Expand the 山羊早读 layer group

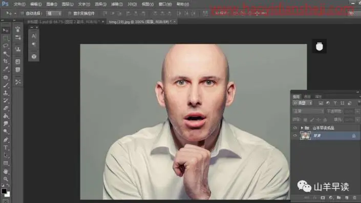click(302, 128)
